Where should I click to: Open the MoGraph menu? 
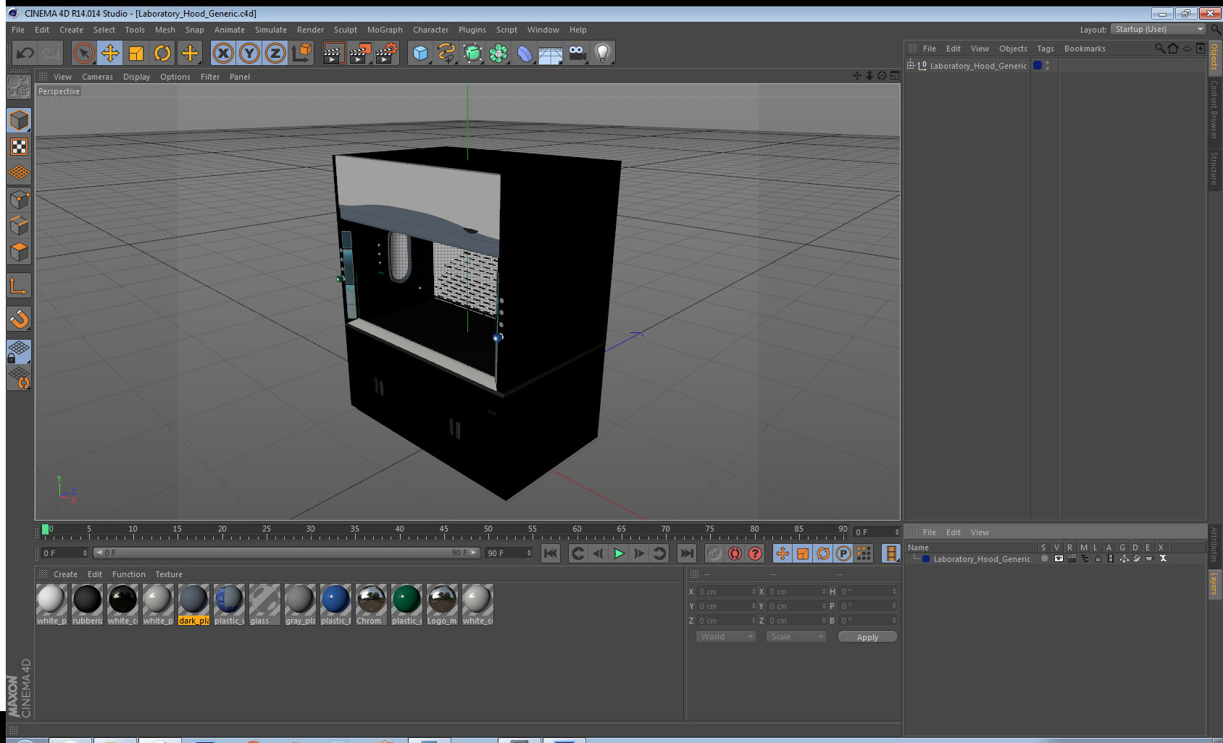point(385,30)
